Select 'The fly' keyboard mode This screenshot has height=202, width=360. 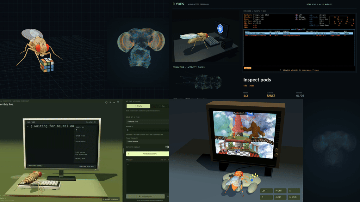138,106
